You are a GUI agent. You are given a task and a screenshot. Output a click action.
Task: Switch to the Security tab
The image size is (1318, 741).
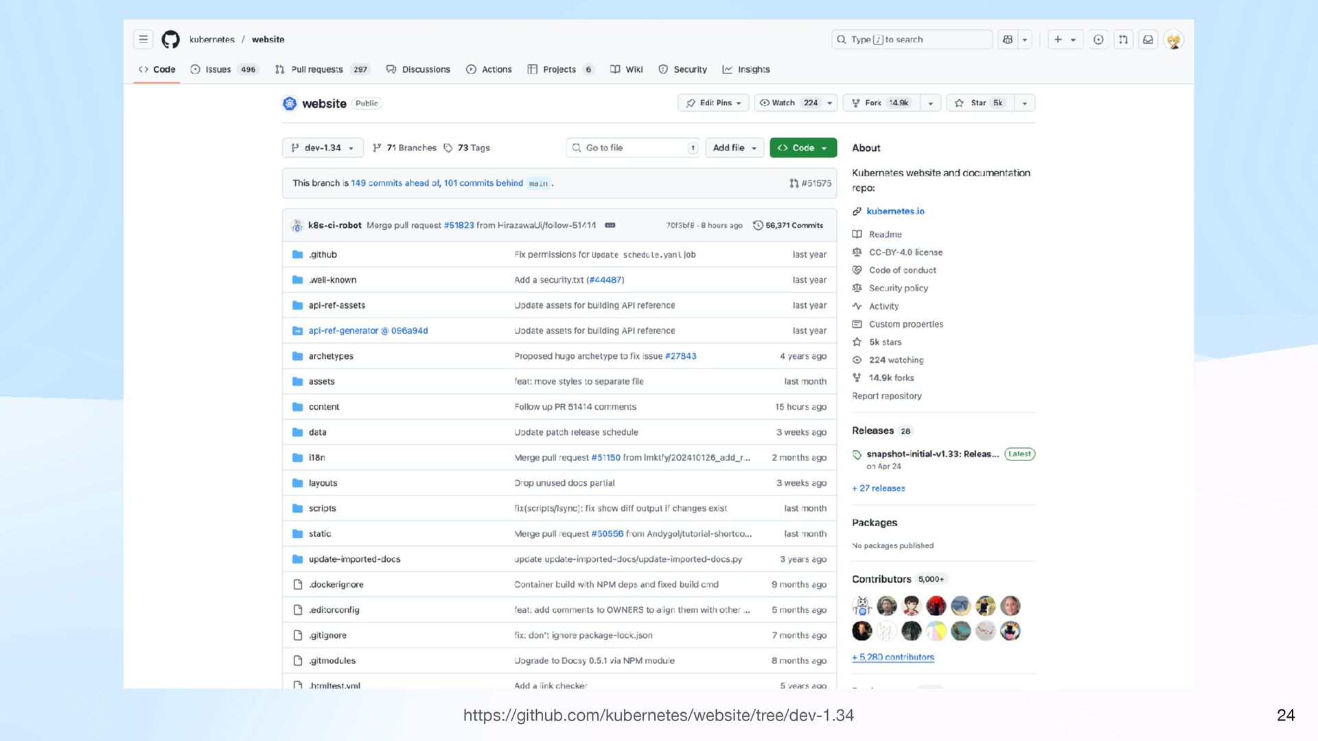683,69
